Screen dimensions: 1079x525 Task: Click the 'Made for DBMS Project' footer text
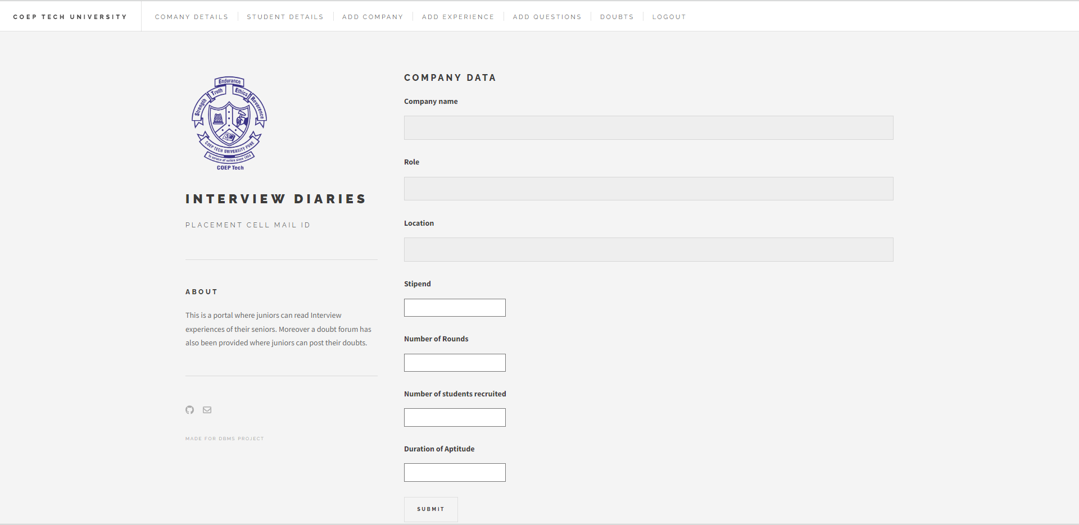click(225, 439)
